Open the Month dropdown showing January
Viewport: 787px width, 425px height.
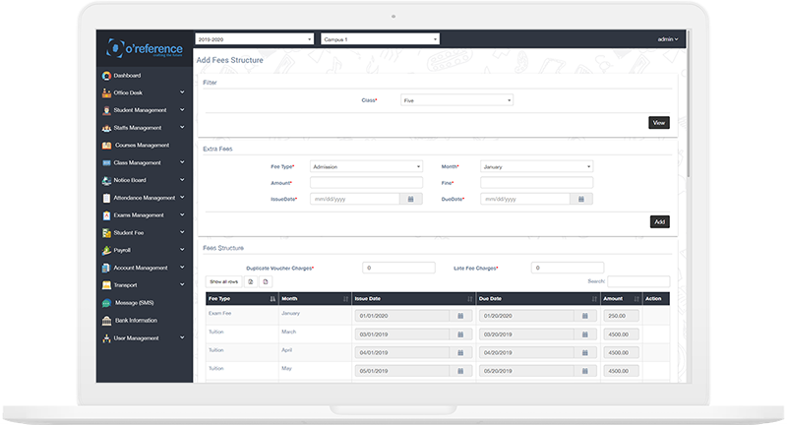(536, 167)
